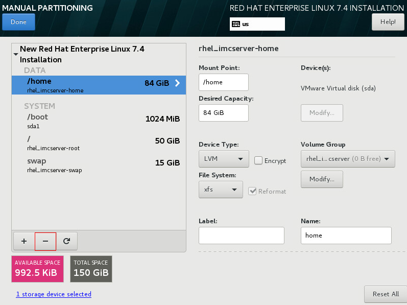
Task: Open the Volume Group rhel_imcserver dropdown
Action: 348,159
